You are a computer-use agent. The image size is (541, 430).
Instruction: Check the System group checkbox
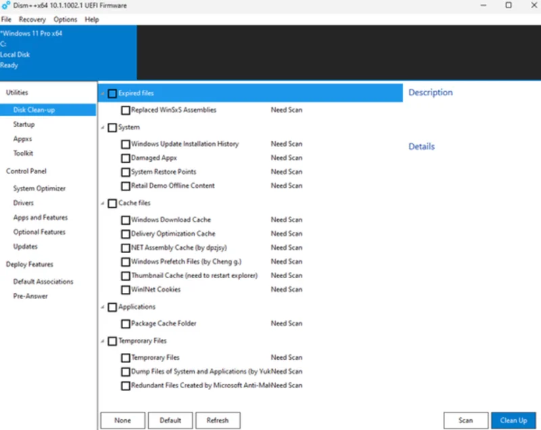[112, 128]
